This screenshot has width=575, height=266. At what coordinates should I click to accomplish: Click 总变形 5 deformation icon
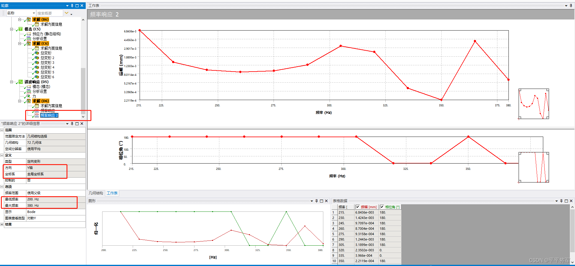37,72
